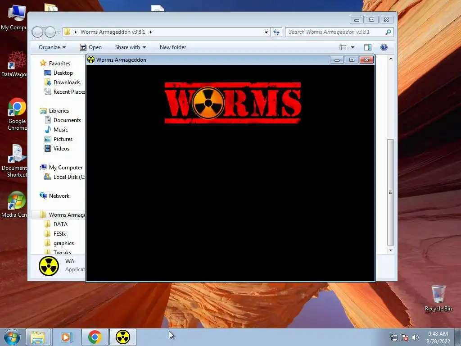Click Windows Explorer taskbar icon

tap(38, 337)
